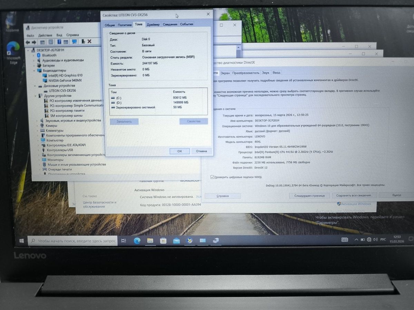
Task: Collapse the Видеоадаптеры tree node
Action: tap(34, 71)
